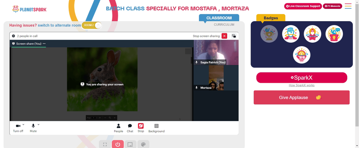This screenshot has width=359, height=148.
Task: Click Sagia Patrick's video tile
Action: 216,53
